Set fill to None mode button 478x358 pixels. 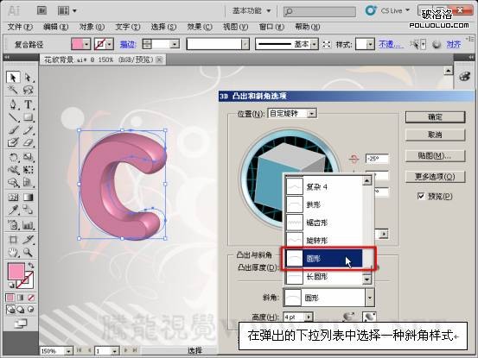[x=31, y=297]
